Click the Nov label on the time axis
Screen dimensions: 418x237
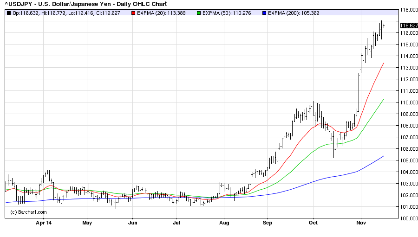361,223
